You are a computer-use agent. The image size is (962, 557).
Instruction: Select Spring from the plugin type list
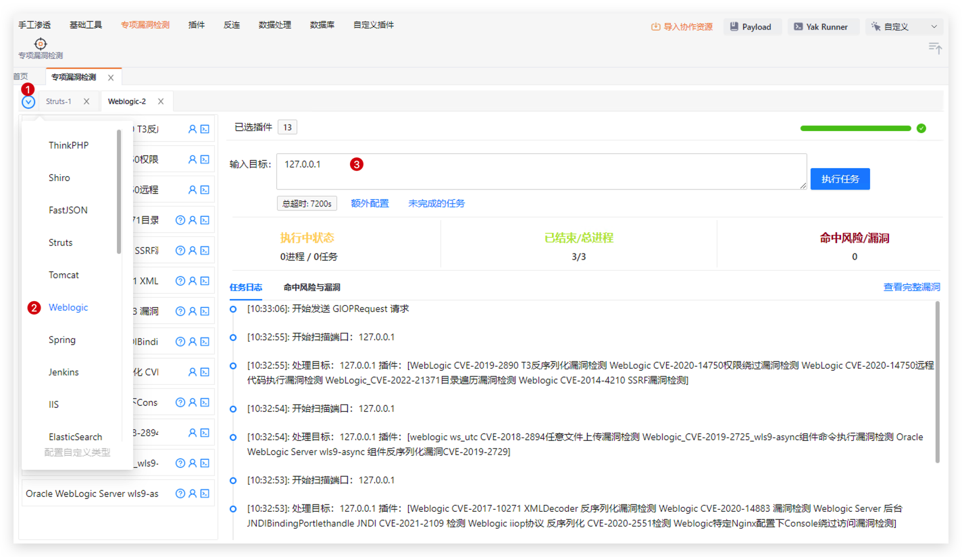pyautogui.click(x=62, y=340)
